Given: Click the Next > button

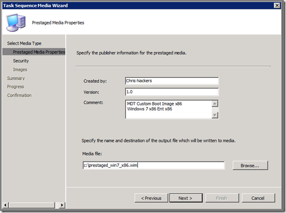Looking at the screenshot, I should (186, 198).
